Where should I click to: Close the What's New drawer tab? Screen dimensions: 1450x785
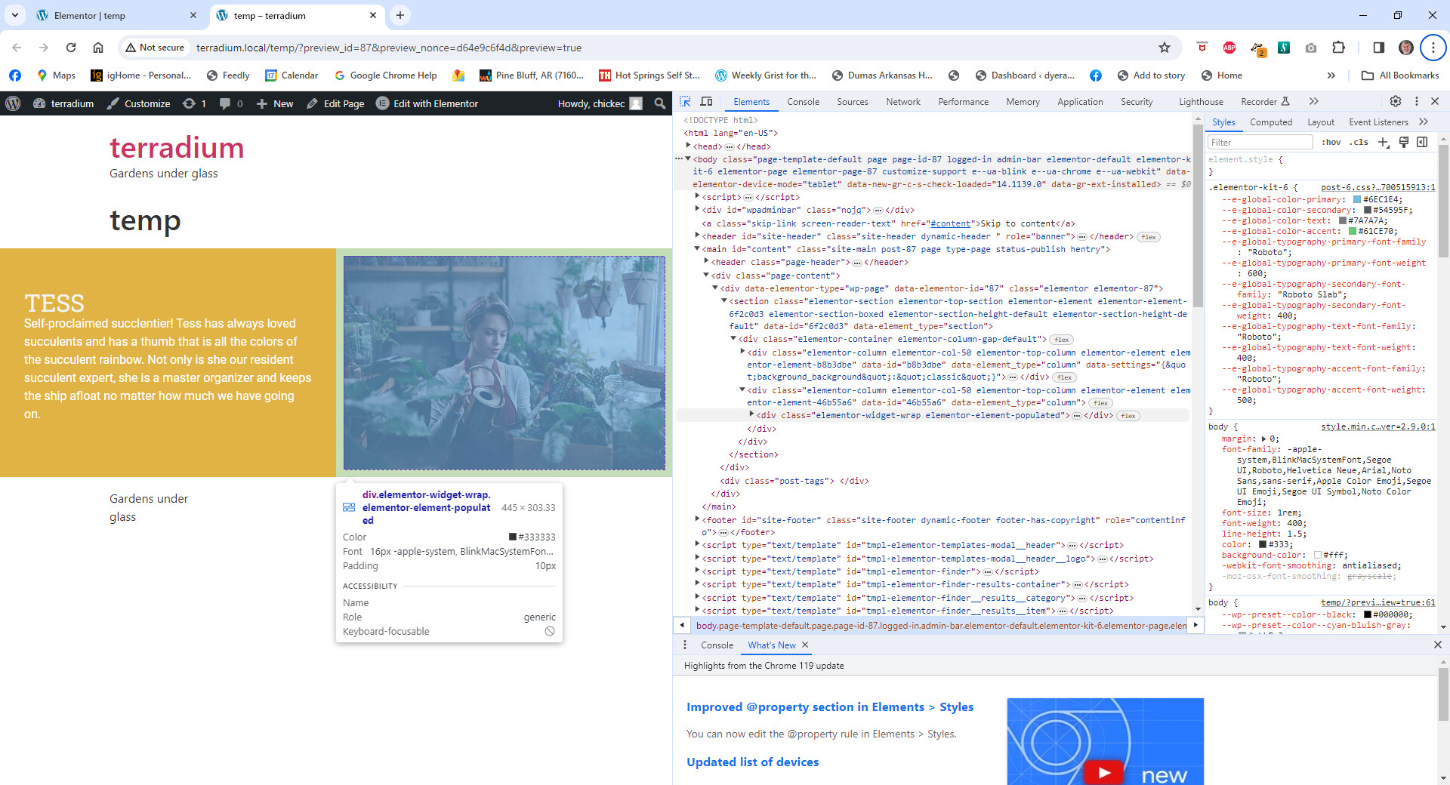805,645
